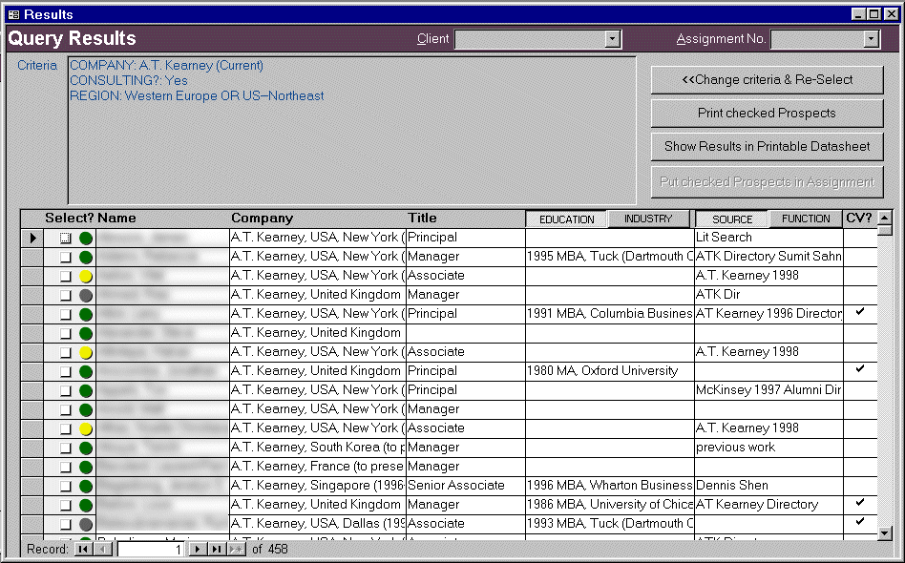Click green status dot on South Korea row

pos(86,448)
